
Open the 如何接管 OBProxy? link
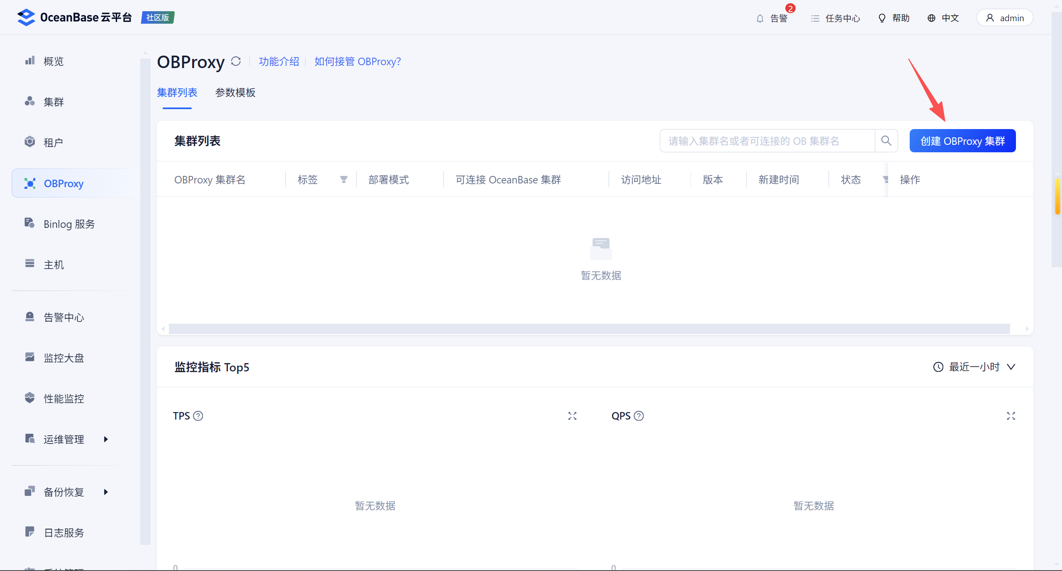(357, 61)
